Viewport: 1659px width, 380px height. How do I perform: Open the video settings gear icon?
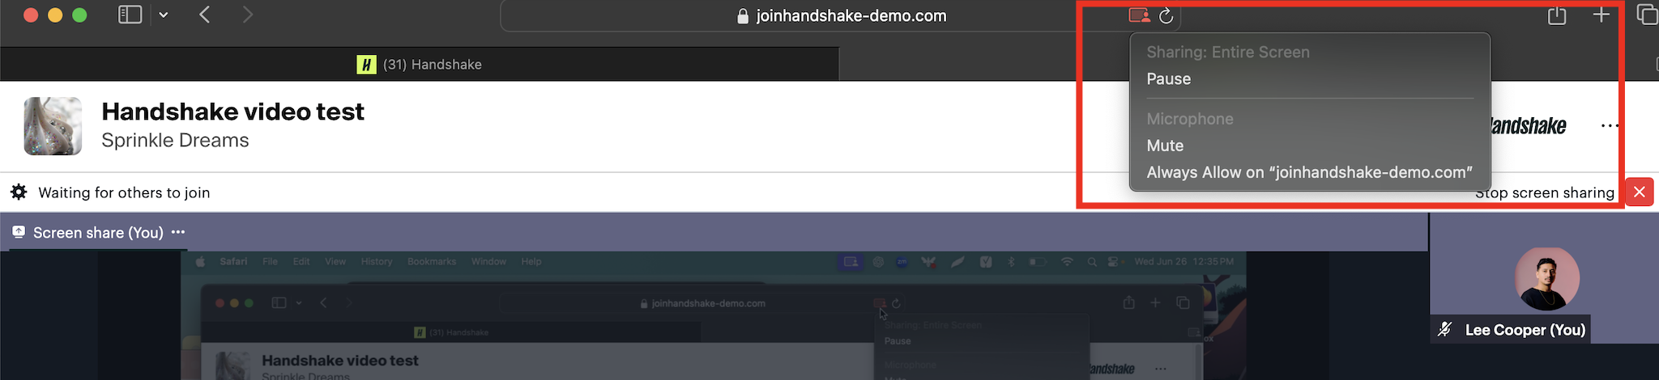point(19,192)
